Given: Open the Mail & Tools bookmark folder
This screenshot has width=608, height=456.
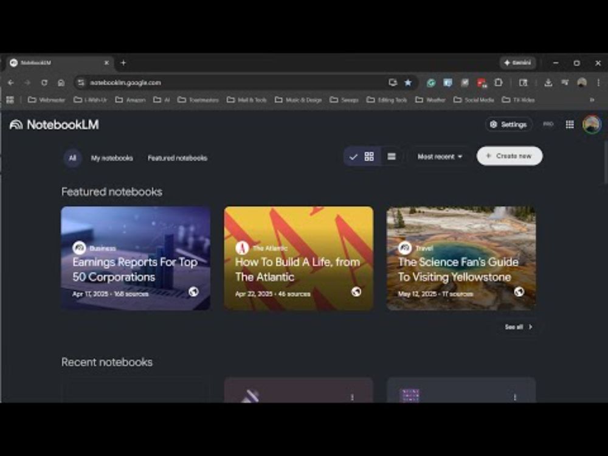Looking at the screenshot, I should point(247,100).
